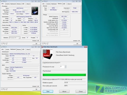Image resolution: width=127 pixels, height=95 pixels.
Task: Open the SPD tab in the bottom CPU-Z window
Action: [x=23, y=49]
